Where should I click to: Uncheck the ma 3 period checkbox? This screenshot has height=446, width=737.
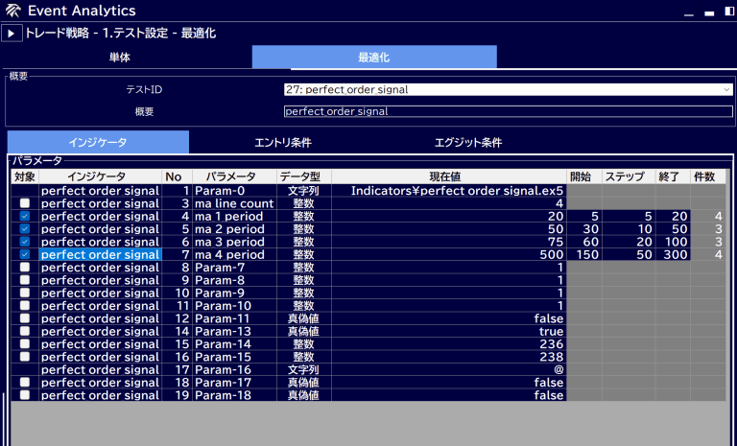point(24,243)
